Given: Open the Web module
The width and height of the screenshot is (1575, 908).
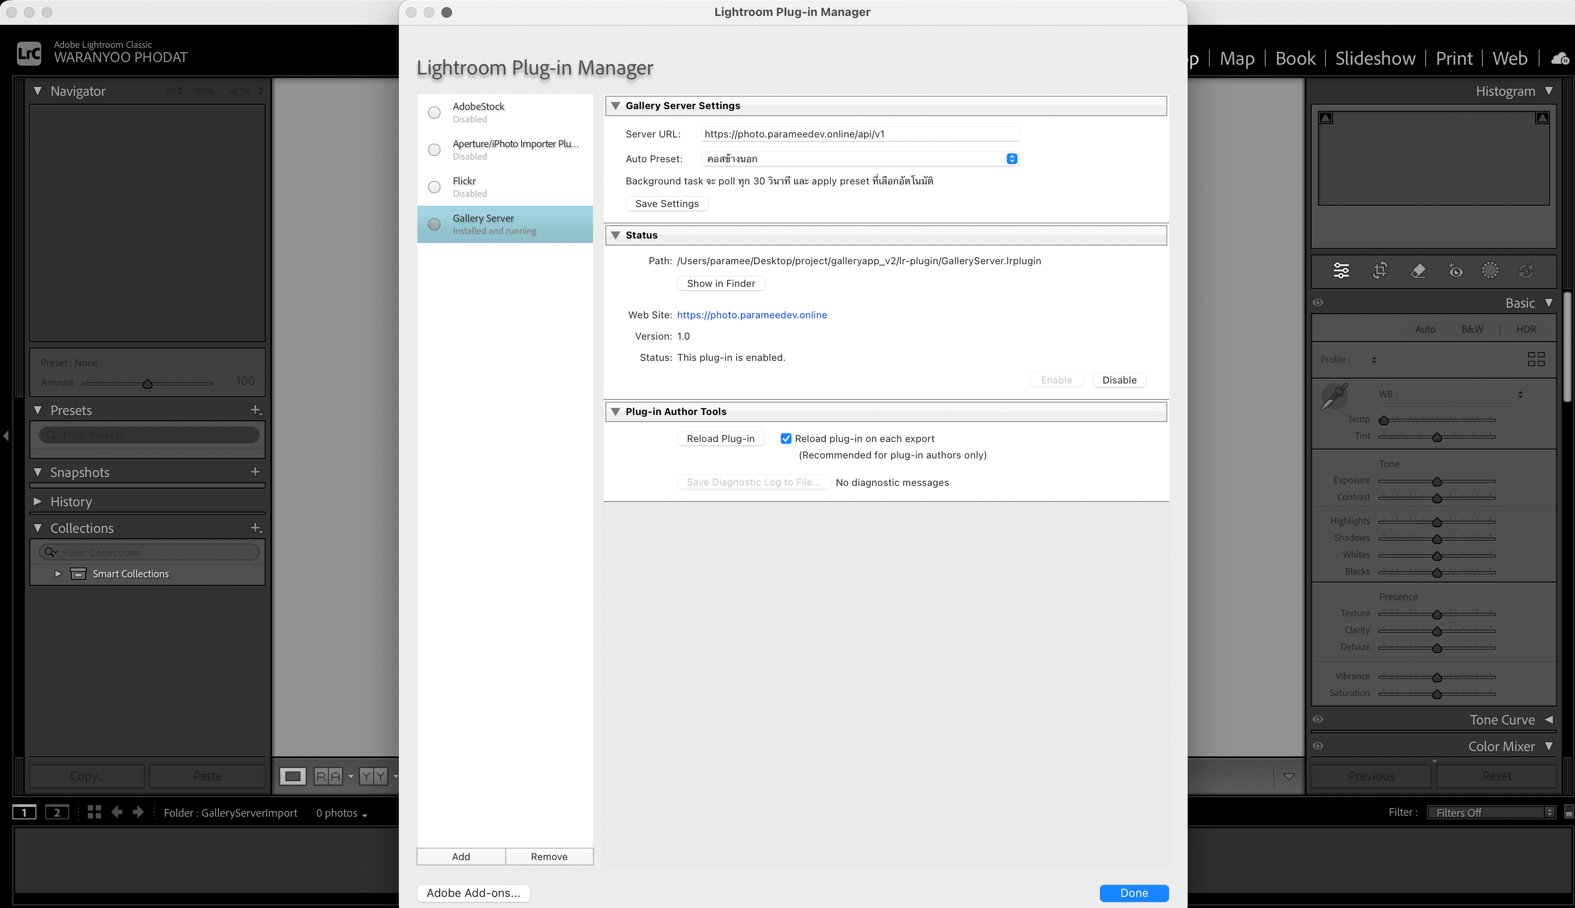Looking at the screenshot, I should pyautogui.click(x=1509, y=58).
